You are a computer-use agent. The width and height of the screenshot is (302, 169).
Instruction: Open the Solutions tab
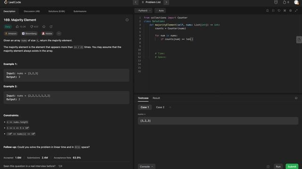[x=57, y=11]
